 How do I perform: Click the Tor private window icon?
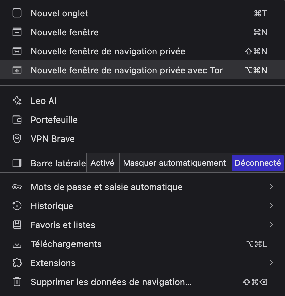17,70
